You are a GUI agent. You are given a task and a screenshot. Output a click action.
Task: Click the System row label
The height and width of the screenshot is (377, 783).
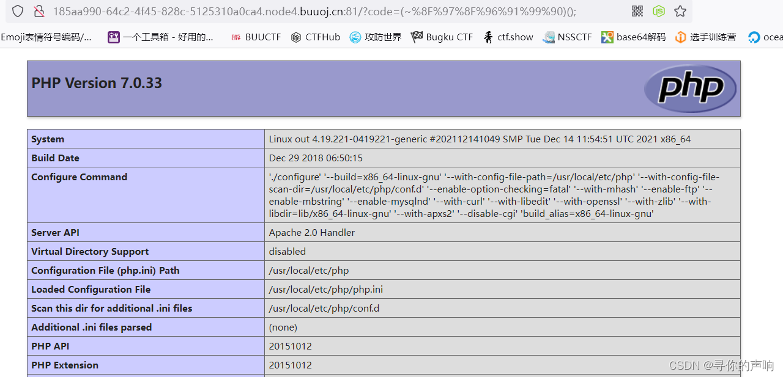(48, 139)
